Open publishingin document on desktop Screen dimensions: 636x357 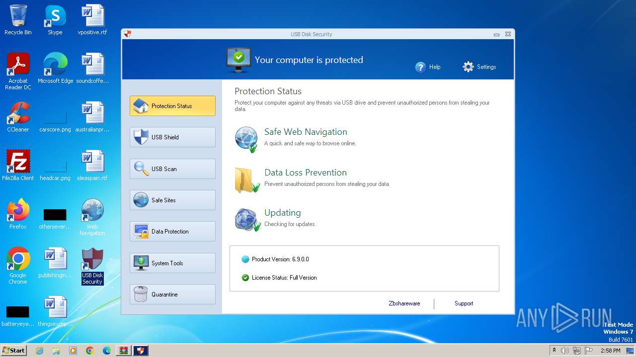pyautogui.click(x=55, y=263)
